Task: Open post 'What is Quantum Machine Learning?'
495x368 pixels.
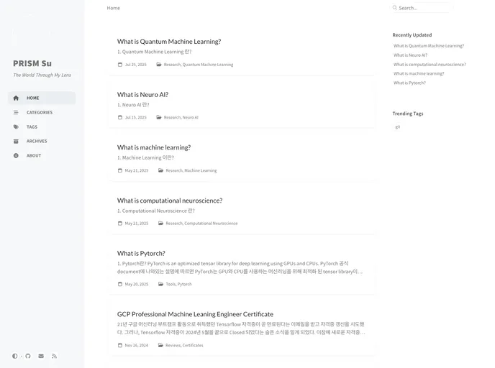Action: click(169, 42)
